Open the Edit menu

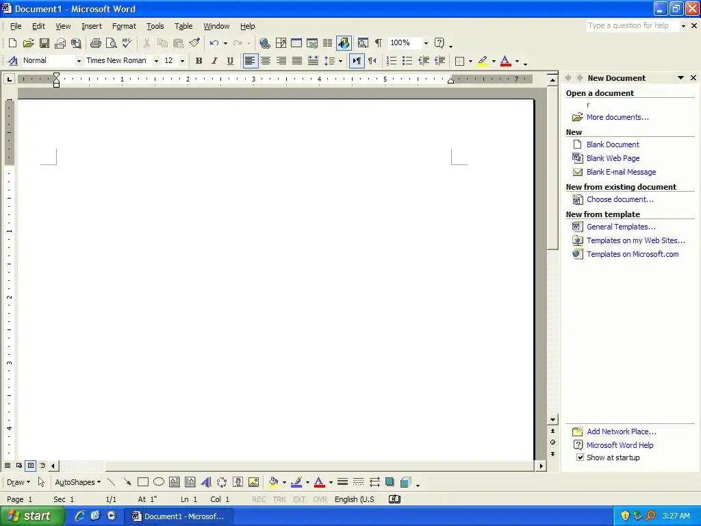coord(38,26)
